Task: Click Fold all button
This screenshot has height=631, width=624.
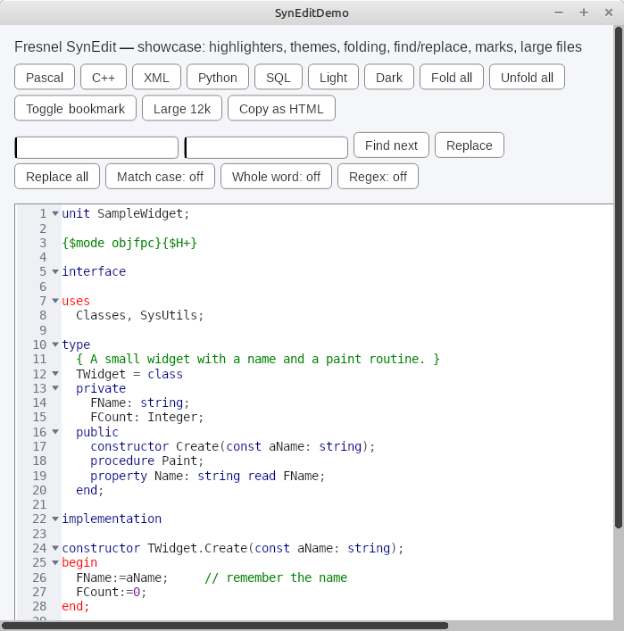Action: (x=452, y=77)
